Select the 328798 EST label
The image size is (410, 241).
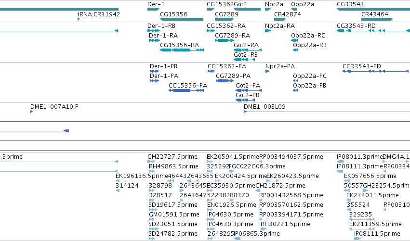160,186
